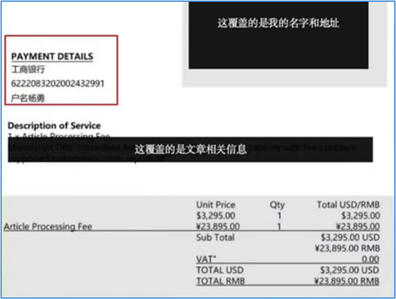Click the account number 6222083202002432991
This screenshot has height=299, width=396.
point(58,83)
